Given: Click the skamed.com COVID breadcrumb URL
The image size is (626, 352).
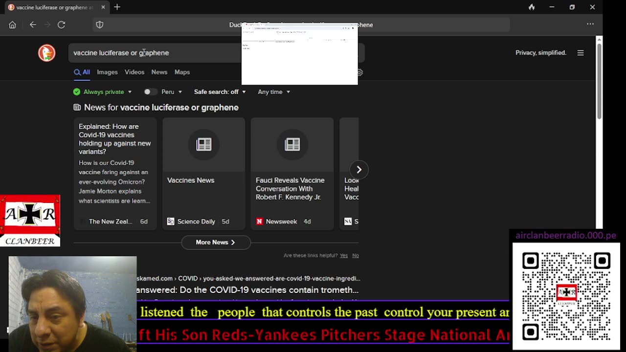Looking at the screenshot, I should tap(248, 279).
